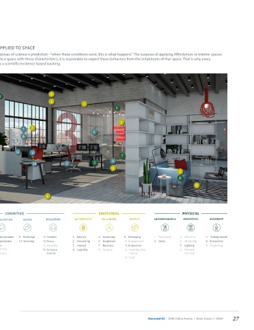Select the Affinity icon
Image resolution: width=254 pixels, height=330 pixels.
135,228
